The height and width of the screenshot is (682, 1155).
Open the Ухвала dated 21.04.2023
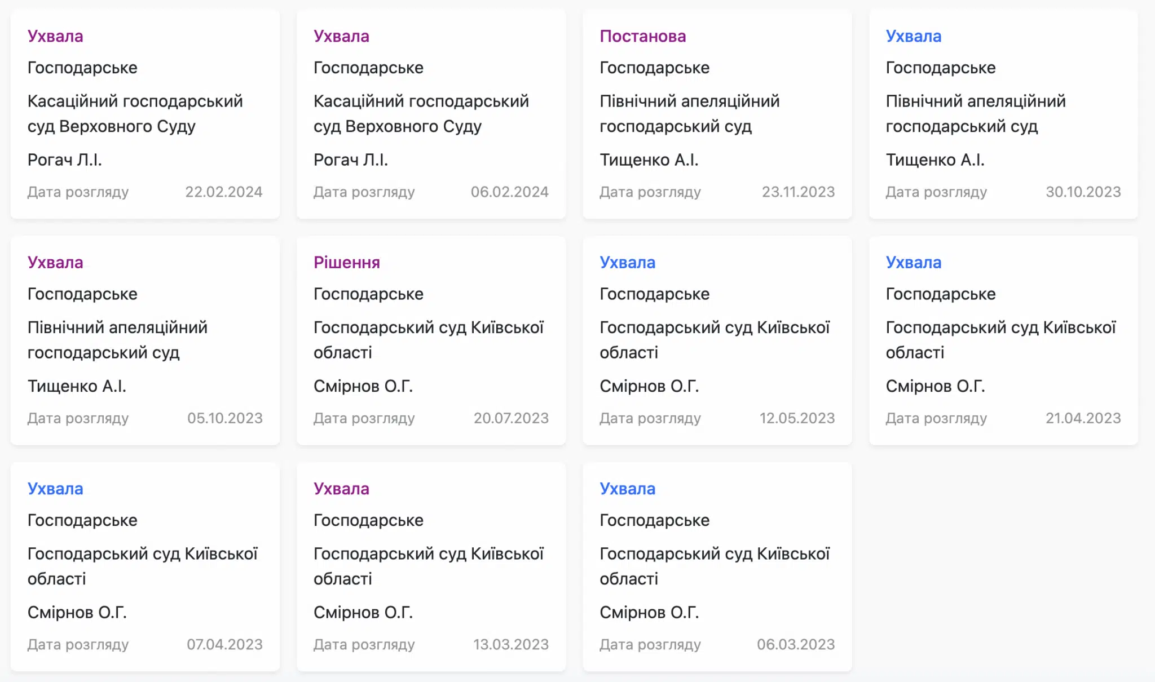tap(913, 263)
